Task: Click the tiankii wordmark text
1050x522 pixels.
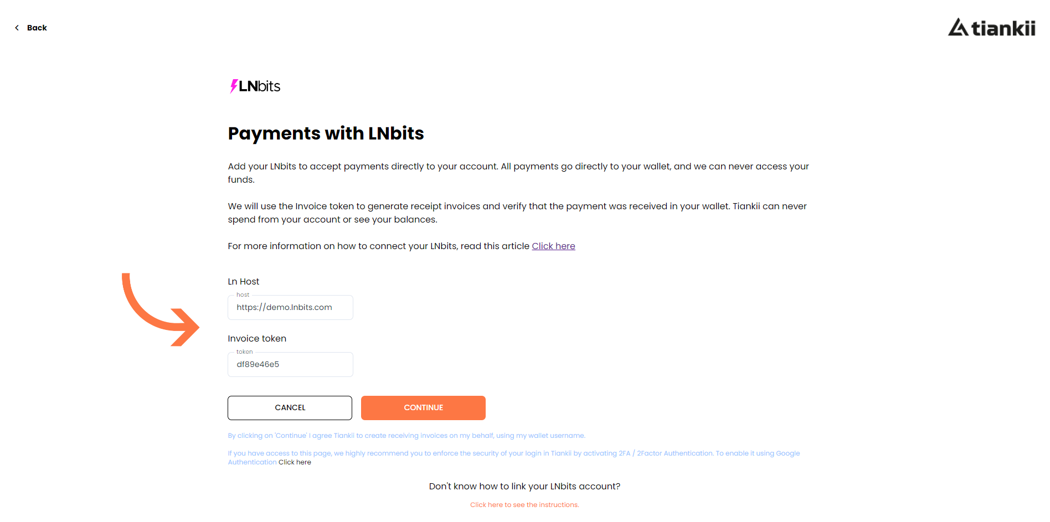Action: (x=1003, y=28)
